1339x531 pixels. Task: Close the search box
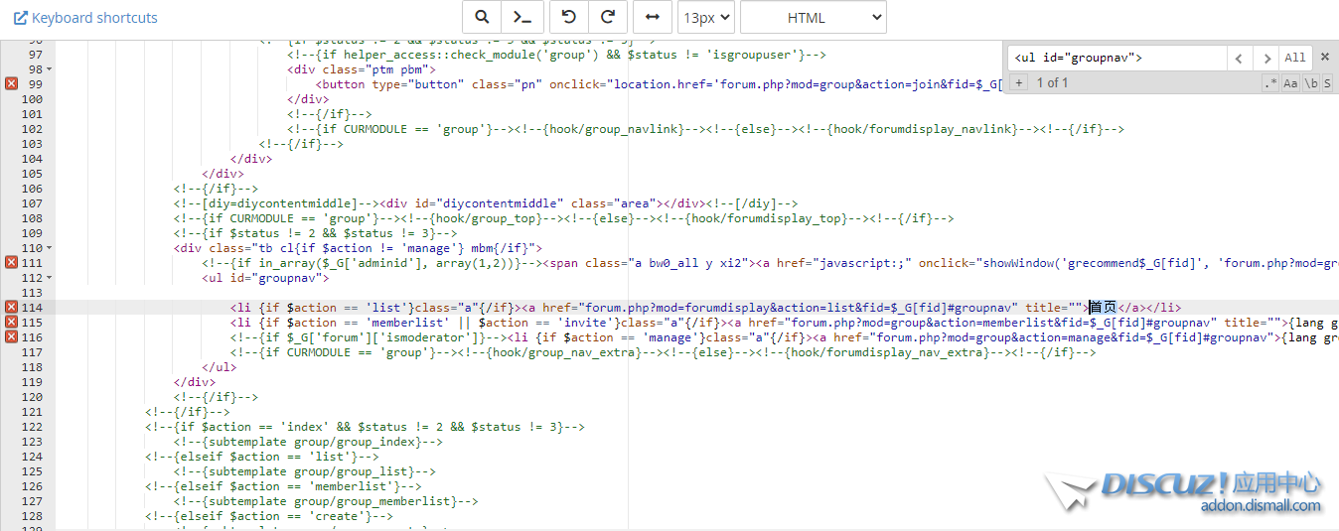pyautogui.click(x=1324, y=59)
